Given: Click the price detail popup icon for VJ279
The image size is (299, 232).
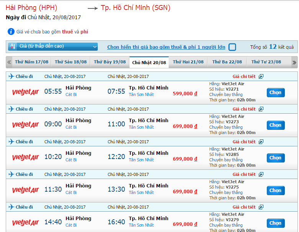Looking at the screenshot, I should pos(261,207).
